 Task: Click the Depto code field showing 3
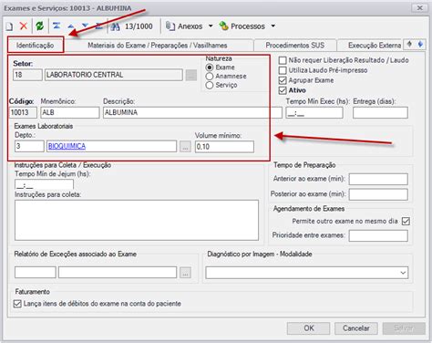(x=29, y=146)
